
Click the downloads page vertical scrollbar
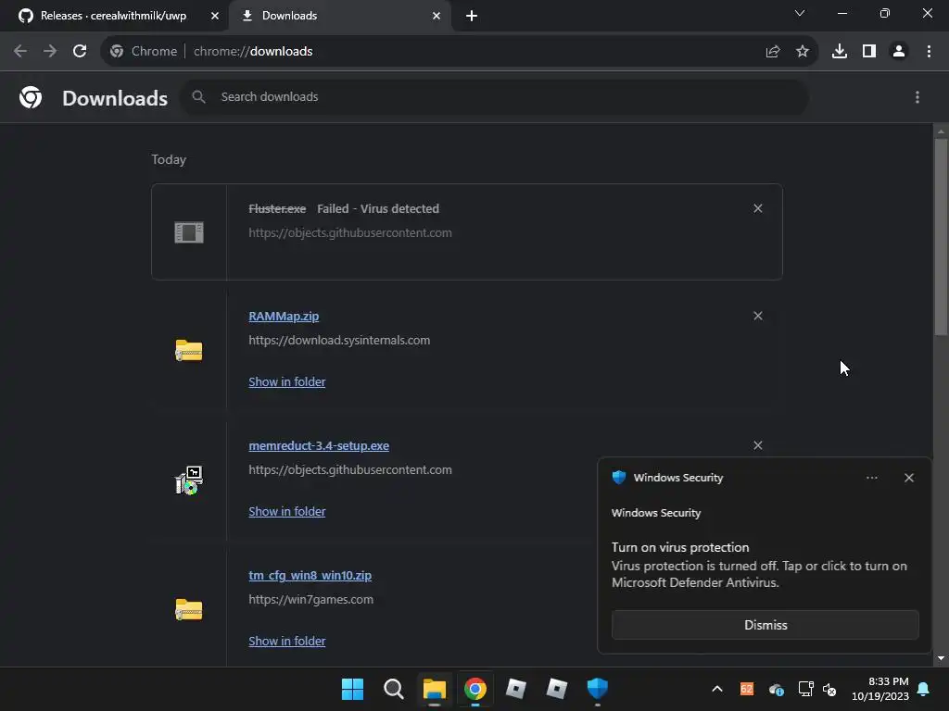point(941,236)
